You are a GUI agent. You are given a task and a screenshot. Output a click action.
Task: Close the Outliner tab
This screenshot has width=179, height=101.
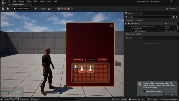[141, 13]
